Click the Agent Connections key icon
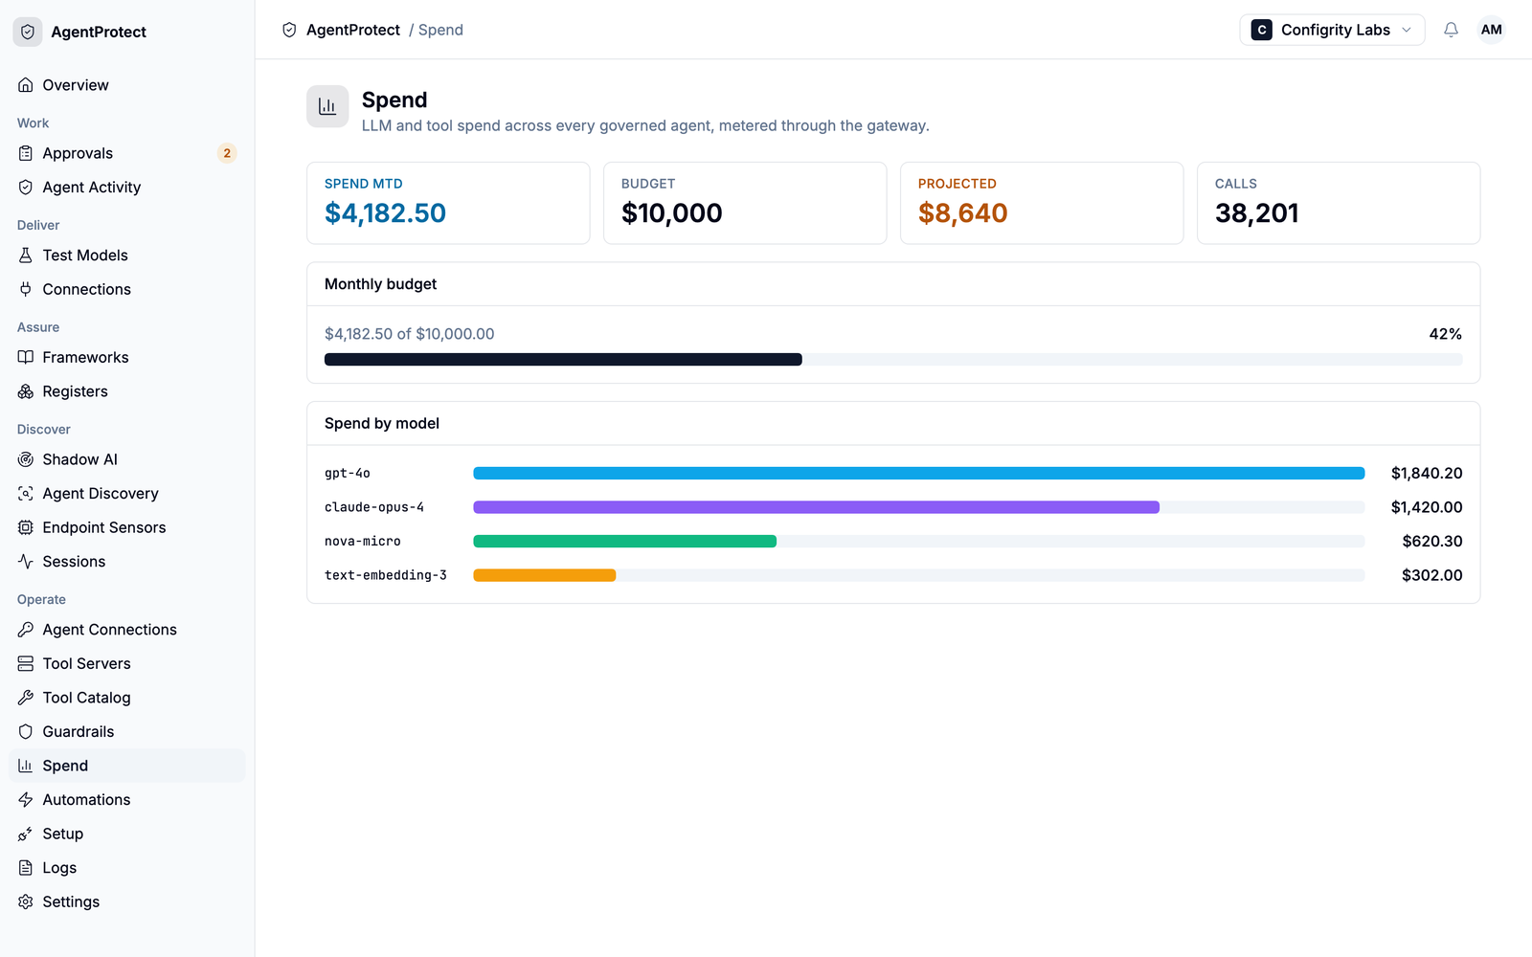 pyautogui.click(x=26, y=630)
